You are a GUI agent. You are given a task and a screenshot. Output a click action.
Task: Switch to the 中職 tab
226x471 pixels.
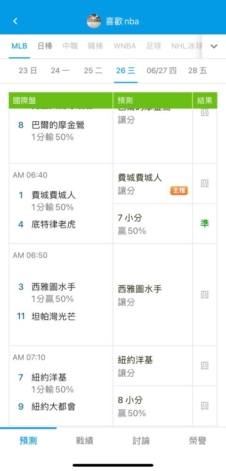click(70, 46)
